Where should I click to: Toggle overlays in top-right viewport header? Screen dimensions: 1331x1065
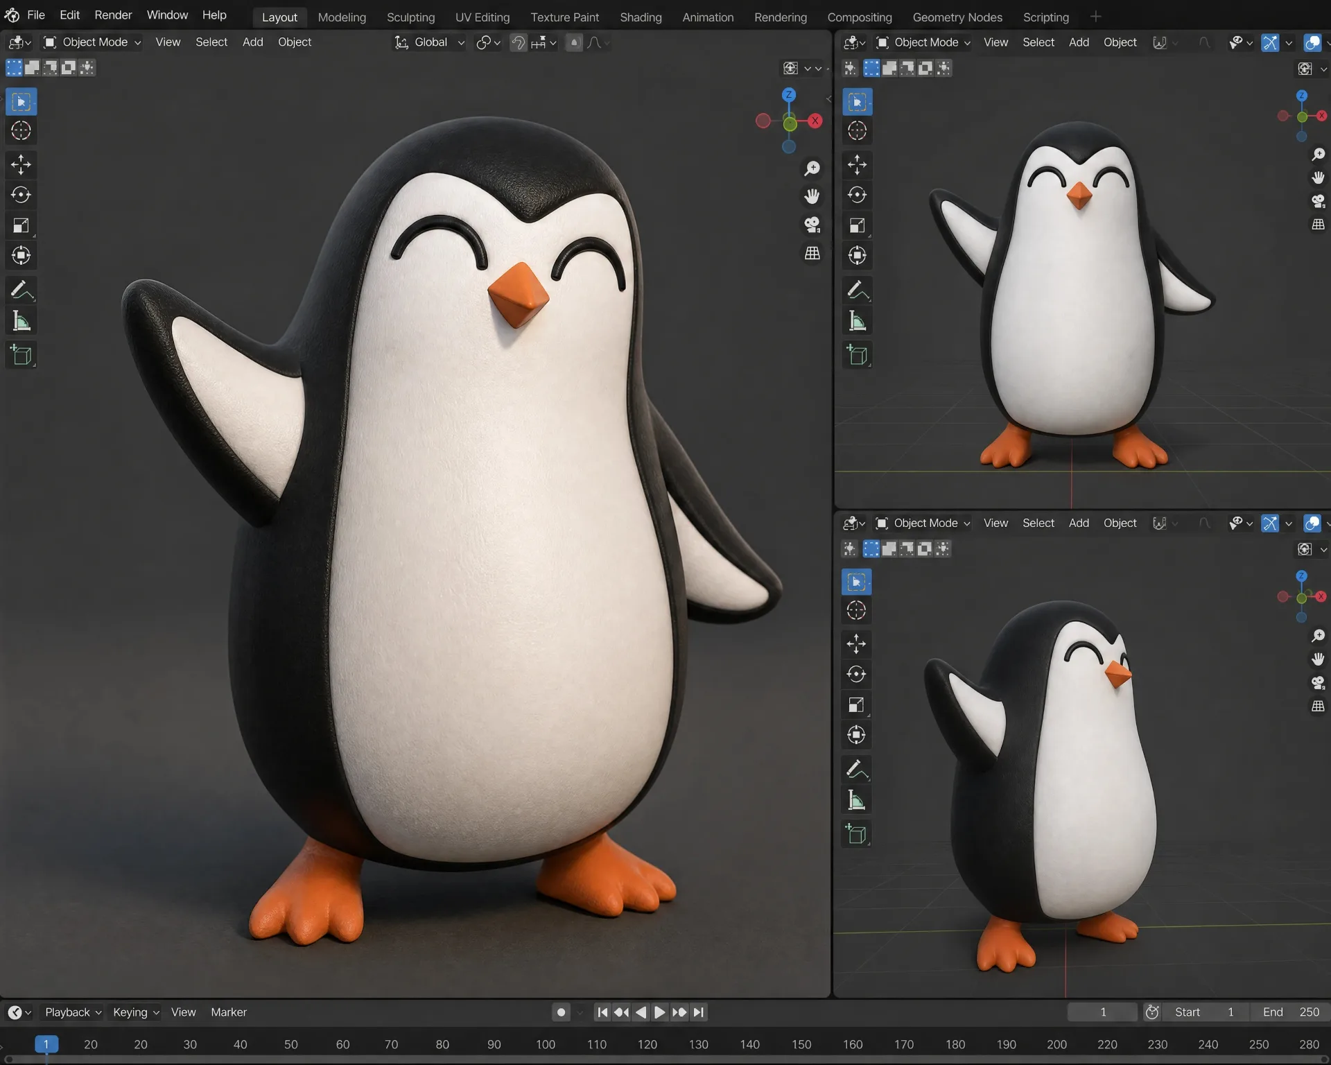coord(1312,42)
